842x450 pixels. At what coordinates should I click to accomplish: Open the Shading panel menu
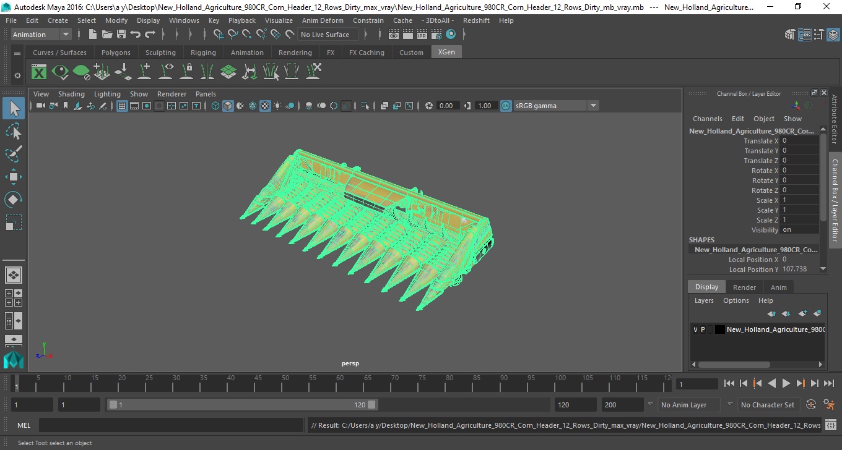[71, 94]
